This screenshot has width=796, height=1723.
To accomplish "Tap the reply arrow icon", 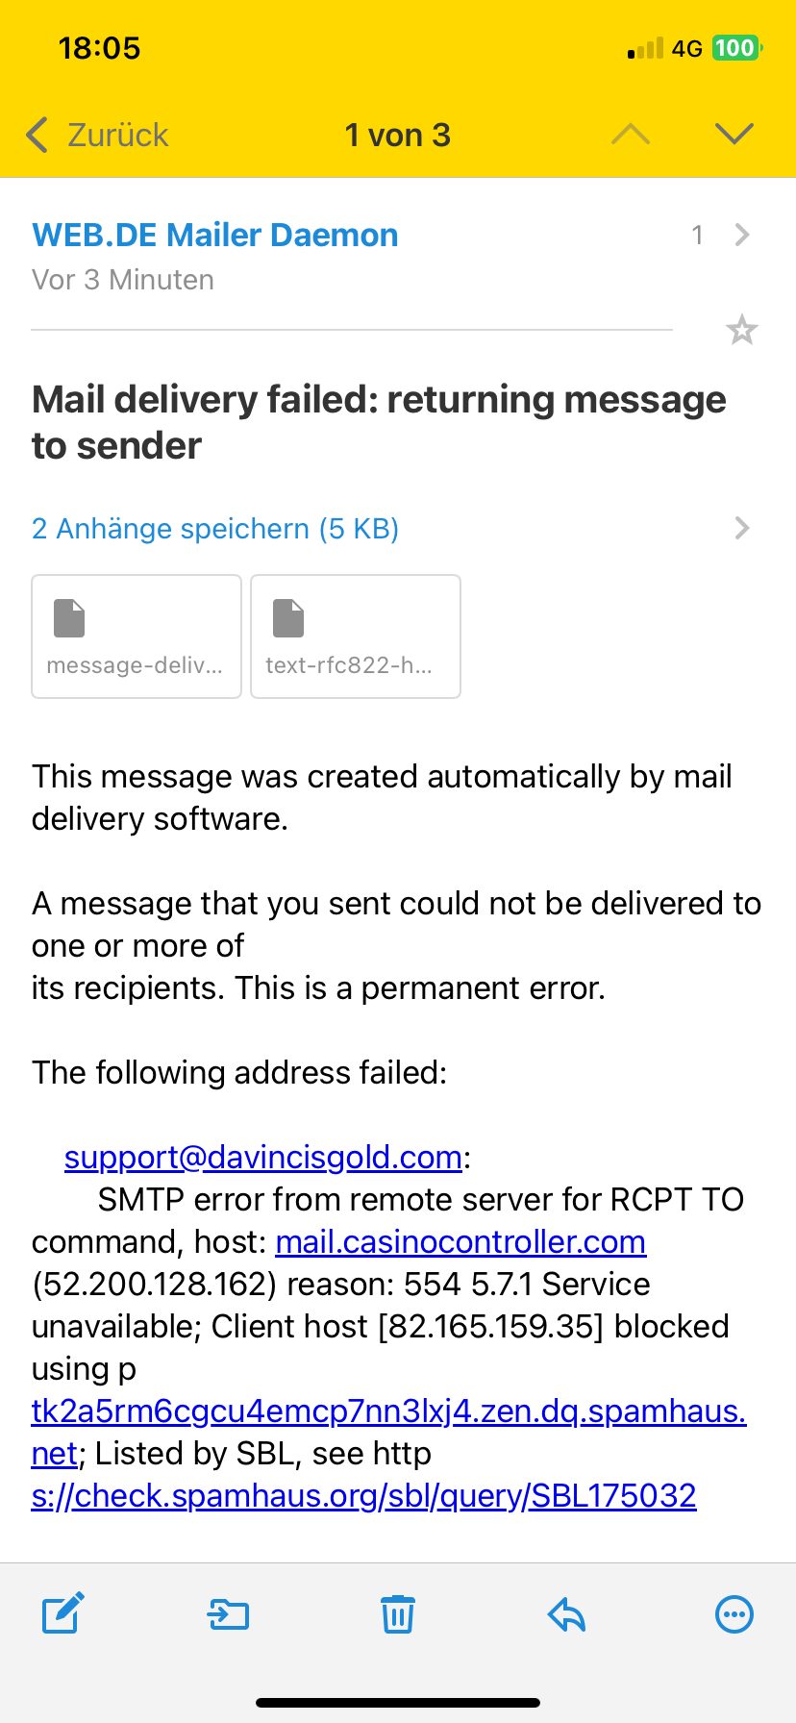I will coord(567,1614).
